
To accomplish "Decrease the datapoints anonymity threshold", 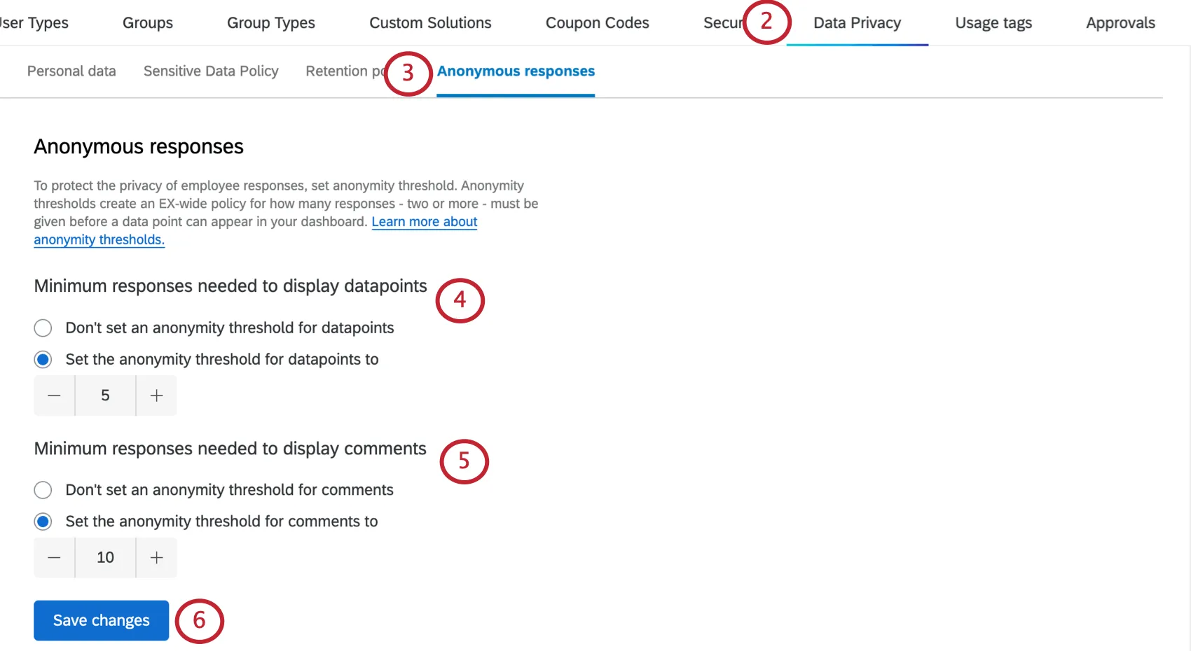I will [54, 395].
